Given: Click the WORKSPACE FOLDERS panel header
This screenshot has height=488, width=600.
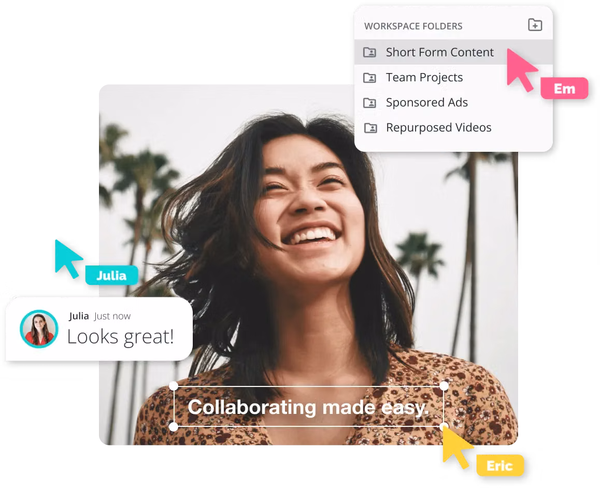Looking at the screenshot, I should [413, 26].
